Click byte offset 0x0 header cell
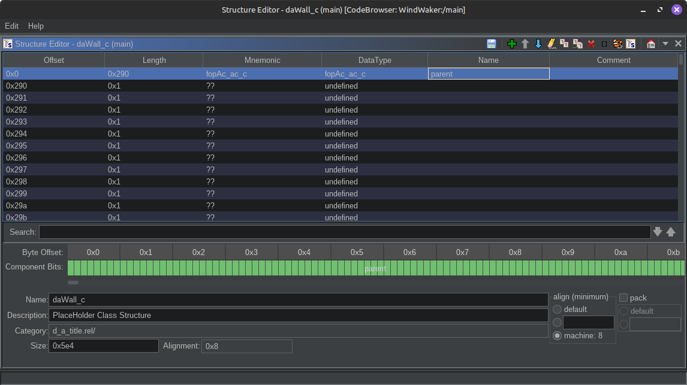 pyautogui.click(x=94, y=253)
